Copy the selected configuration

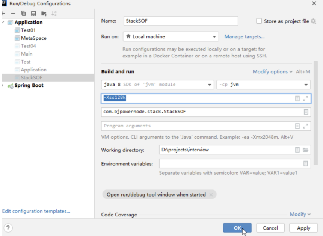click(23, 14)
